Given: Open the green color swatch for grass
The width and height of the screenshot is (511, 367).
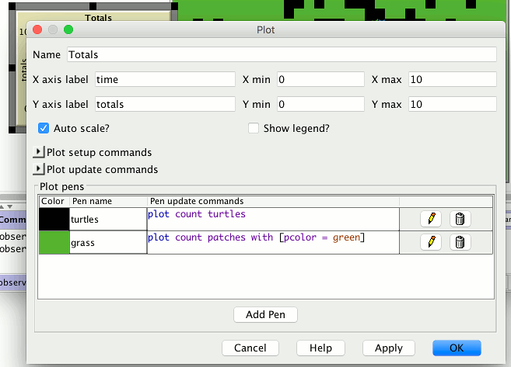Looking at the screenshot, I should click(x=54, y=243).
